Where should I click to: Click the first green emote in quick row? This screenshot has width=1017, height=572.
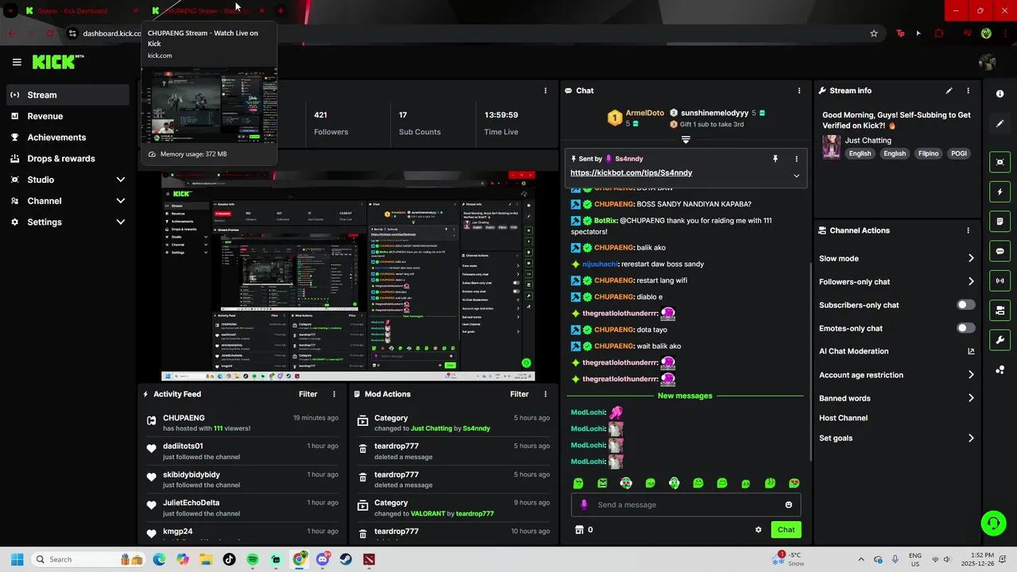pyautogui.click(x=578, y=483)
